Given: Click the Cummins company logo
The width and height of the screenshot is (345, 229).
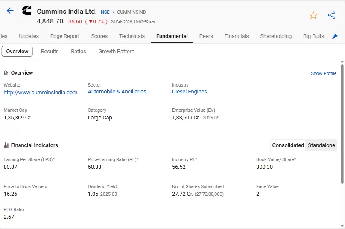Looking at the screenshot, I should tap(26, 11).
